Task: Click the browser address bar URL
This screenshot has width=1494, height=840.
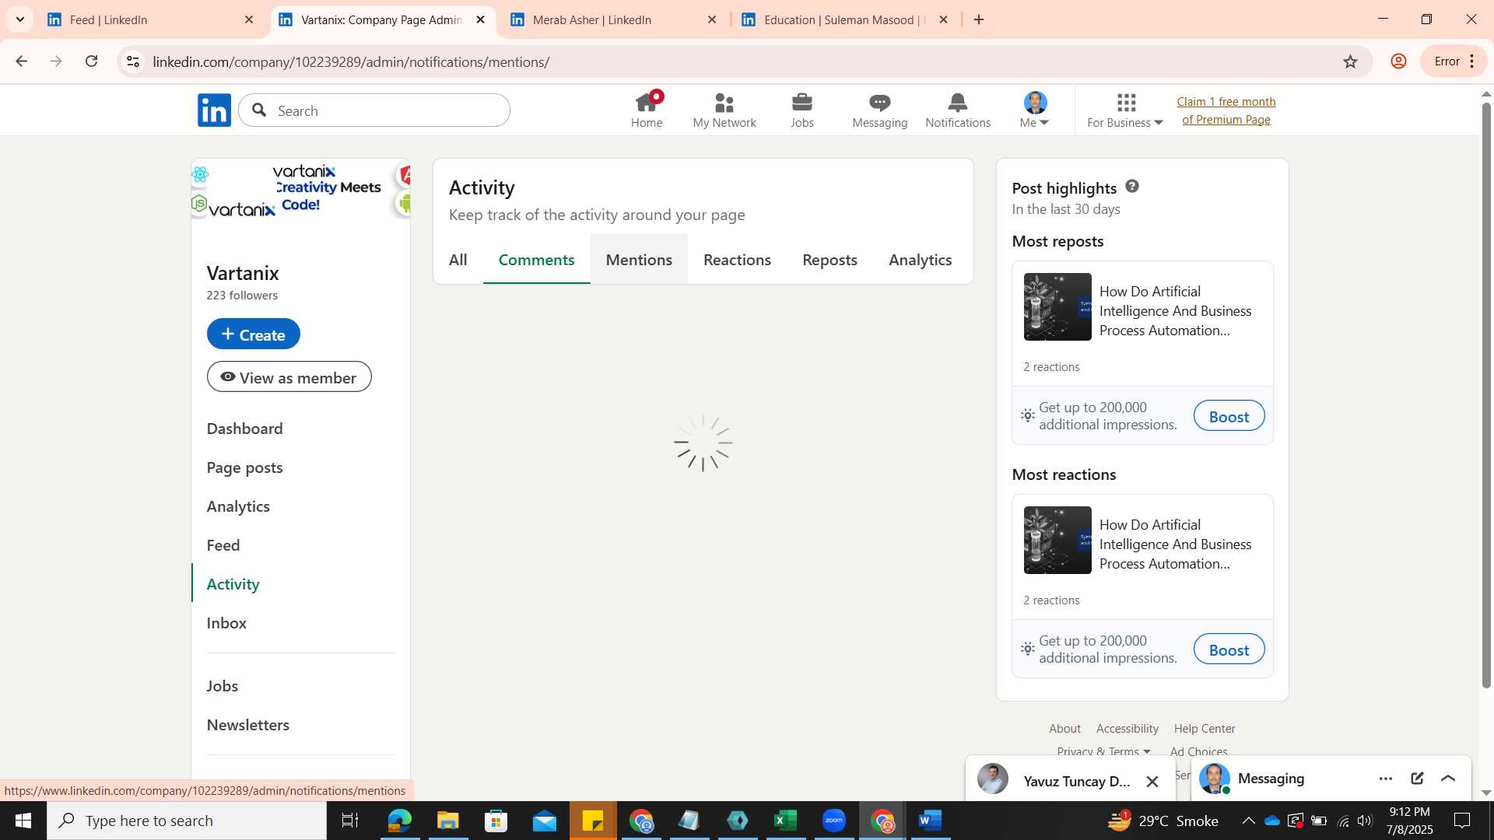Action: click(351, 61)
